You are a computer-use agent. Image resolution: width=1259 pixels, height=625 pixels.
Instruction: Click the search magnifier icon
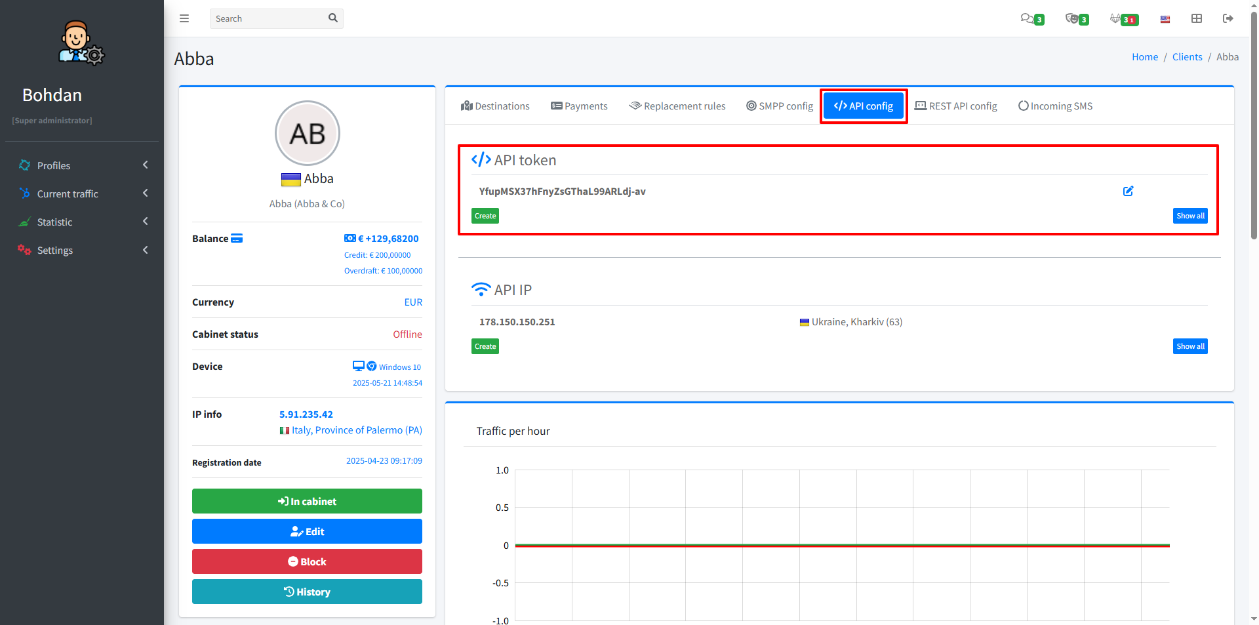[333, 18]
